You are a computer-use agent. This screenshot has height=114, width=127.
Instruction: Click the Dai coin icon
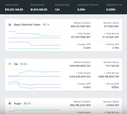coord(10,64)
